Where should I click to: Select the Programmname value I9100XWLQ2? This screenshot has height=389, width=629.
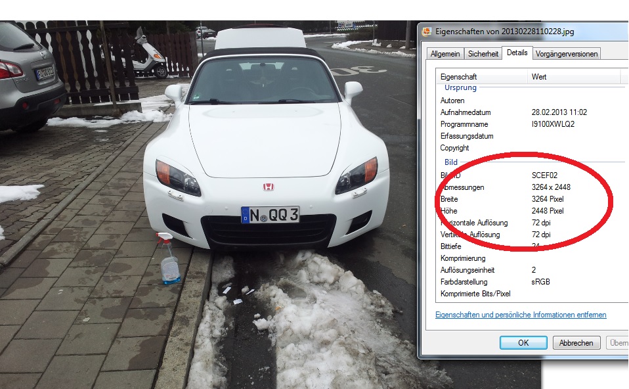(553, 124)
